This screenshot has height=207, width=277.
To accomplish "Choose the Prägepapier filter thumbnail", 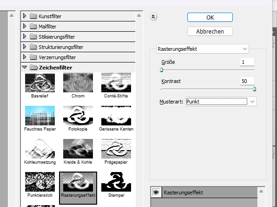I will pyautogui.click(x=116, y=149).
